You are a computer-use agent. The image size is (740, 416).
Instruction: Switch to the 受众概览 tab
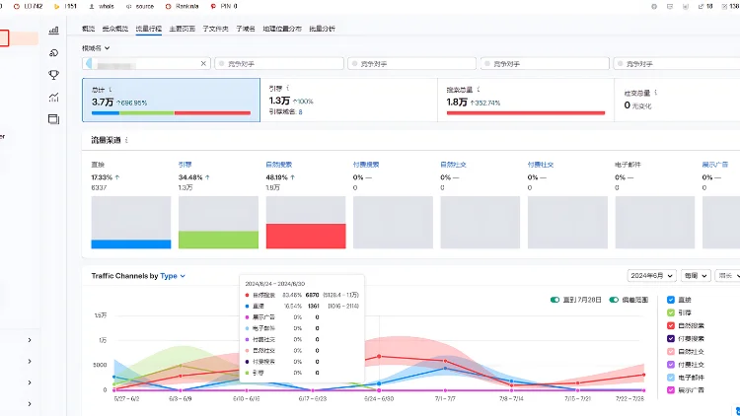115,29
